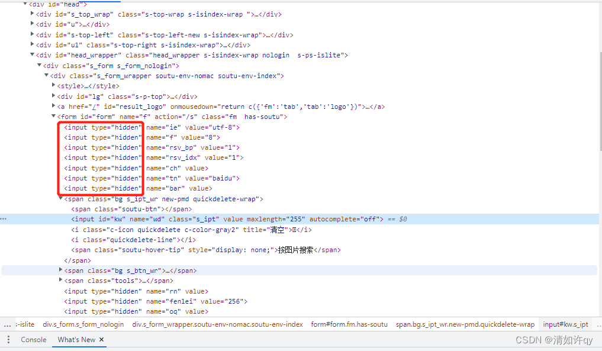Click the breadcrumb overflow ellipsis

point(7,324)
